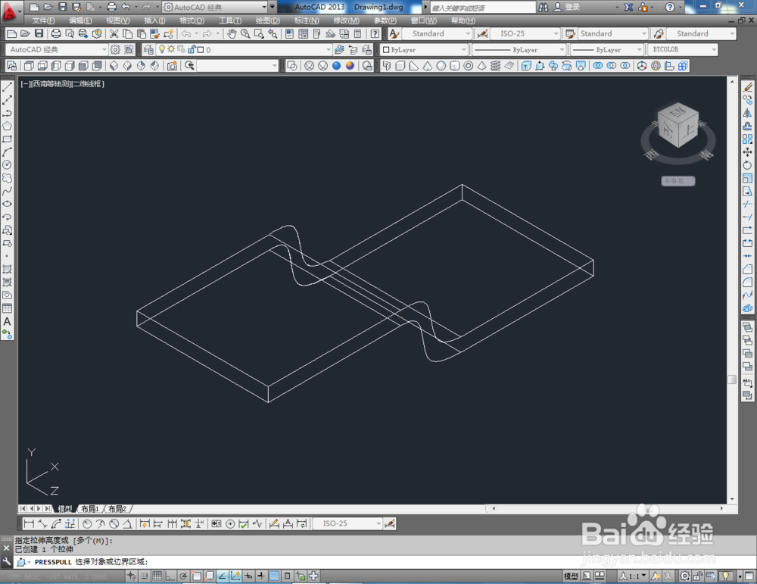Click the viewport label [西南等轴测]
This screenshot has width=757, height=584.
(53, 83)
